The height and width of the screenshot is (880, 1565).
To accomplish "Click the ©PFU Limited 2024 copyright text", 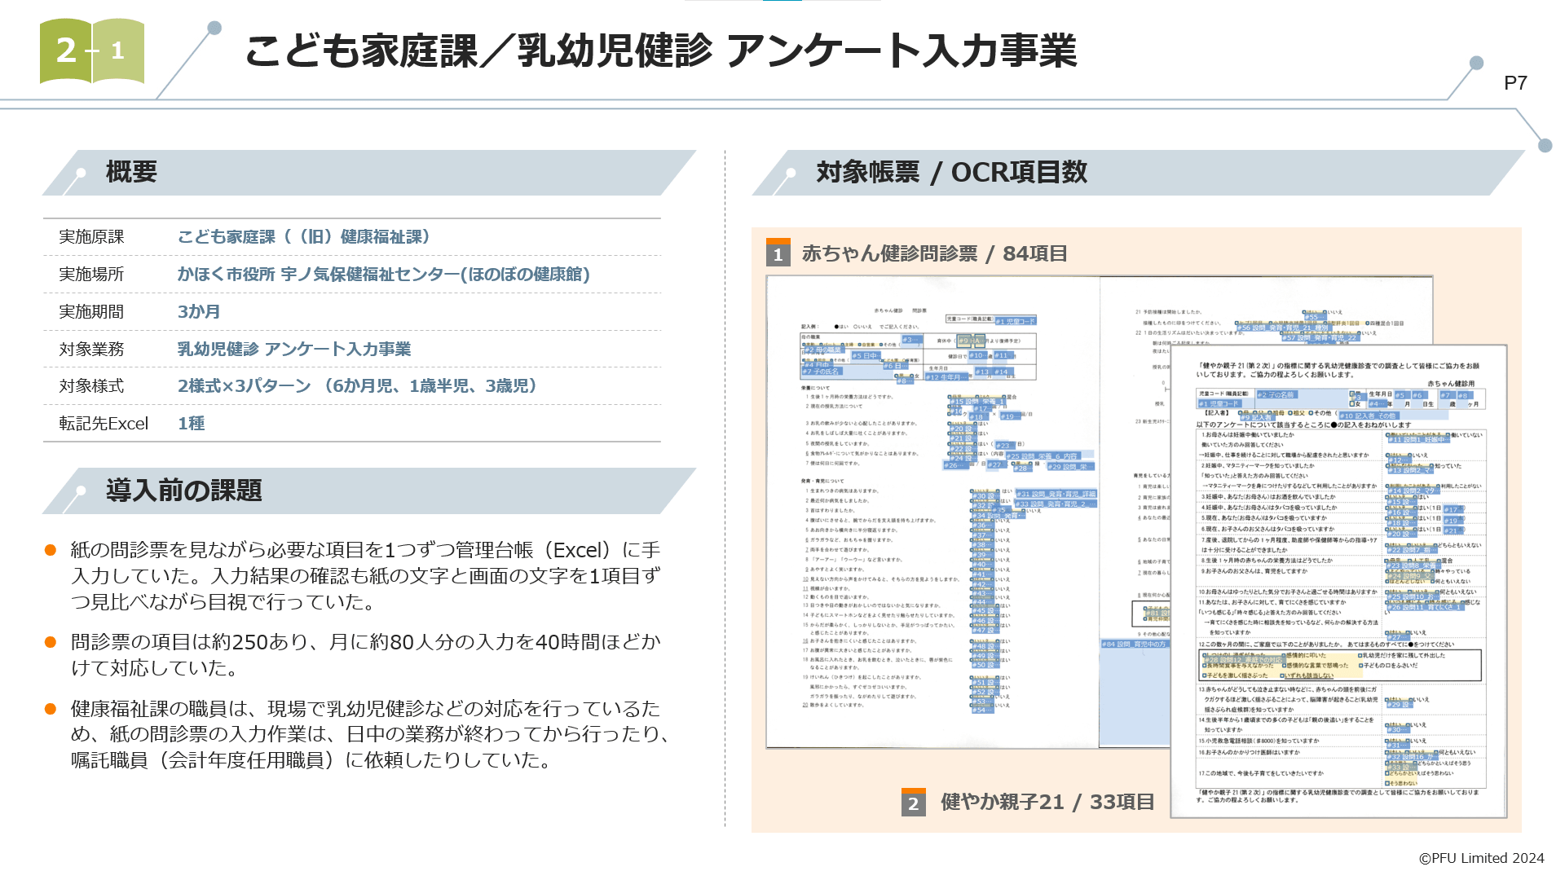I will 1481,858.
